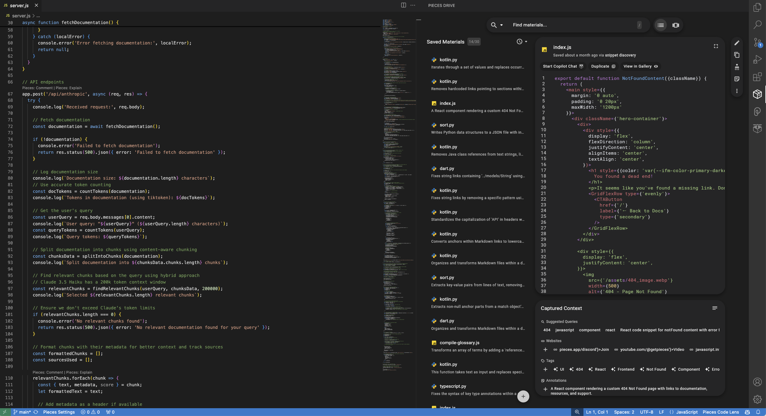The image size is (766, 416).
Task: Open the Manage gear icon in the activity bar
Action: coord(757,399)
